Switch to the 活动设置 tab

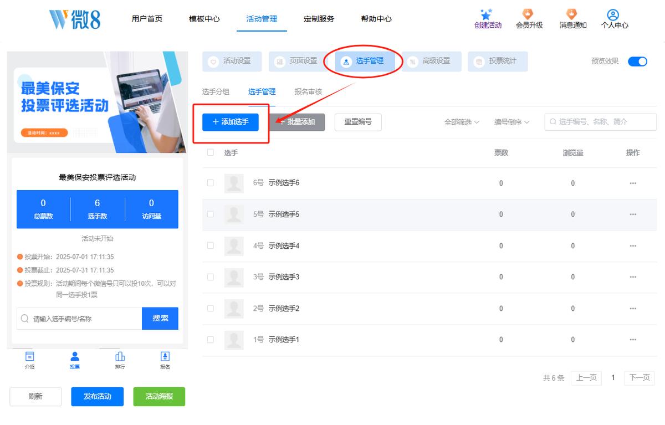coord(232,62)
